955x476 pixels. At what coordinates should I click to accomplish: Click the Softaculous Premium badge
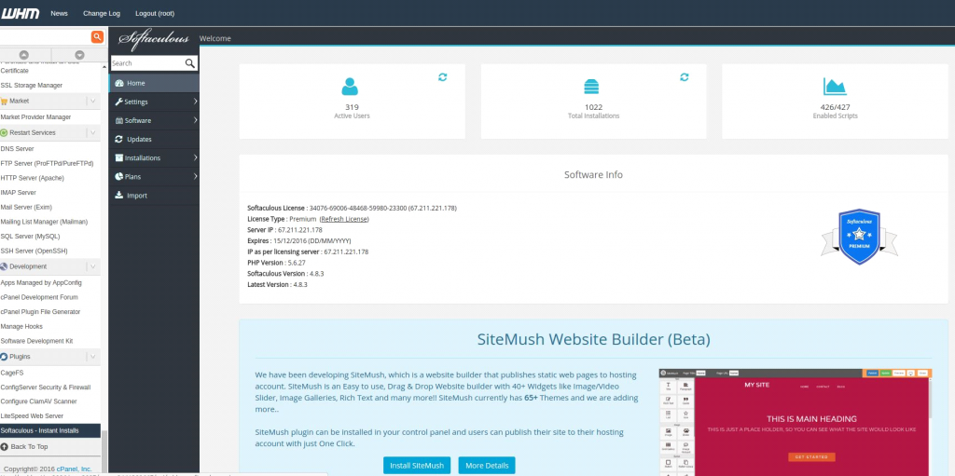pyautogui.click(x=859, y=237)
